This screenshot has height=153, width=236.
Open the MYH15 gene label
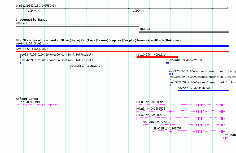tap(230, 135)
